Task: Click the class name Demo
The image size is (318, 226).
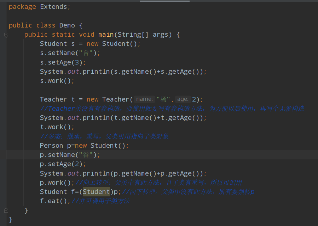Action: 67,25
